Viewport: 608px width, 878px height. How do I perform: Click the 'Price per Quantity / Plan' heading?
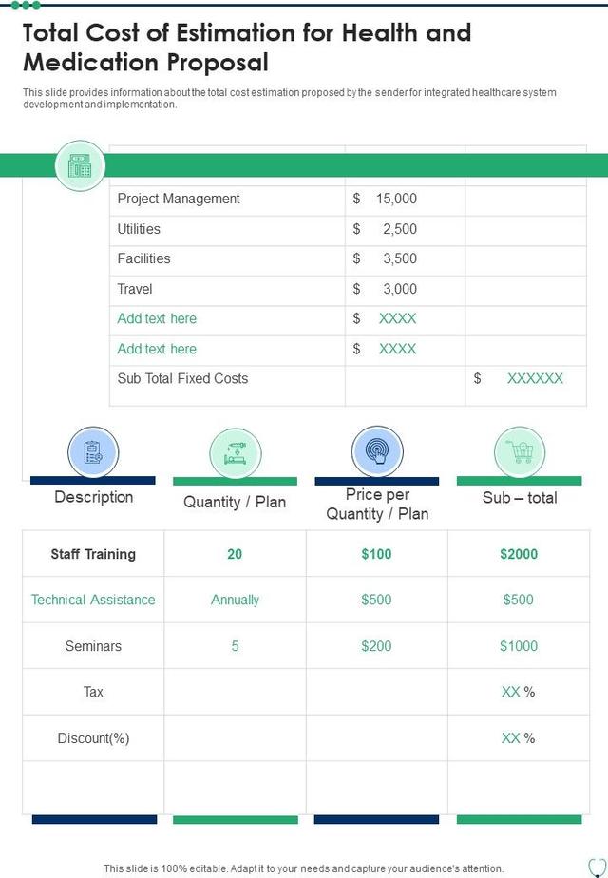coord(377,504)
